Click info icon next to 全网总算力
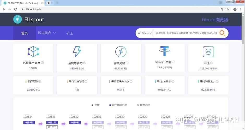 (x=85, y=63)
